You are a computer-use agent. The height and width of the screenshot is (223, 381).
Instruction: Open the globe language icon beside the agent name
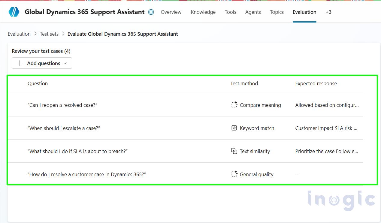tap(151, 12)
